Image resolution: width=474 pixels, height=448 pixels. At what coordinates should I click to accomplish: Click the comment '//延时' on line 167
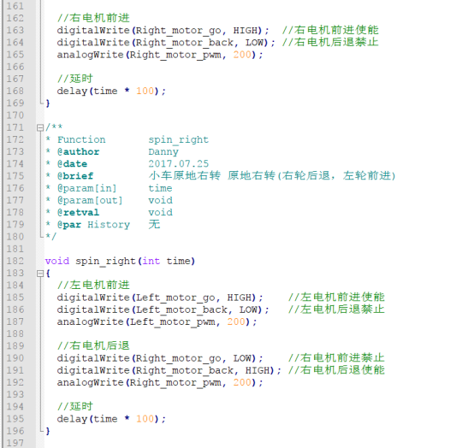pyautogui.click(x=75, y=79)
